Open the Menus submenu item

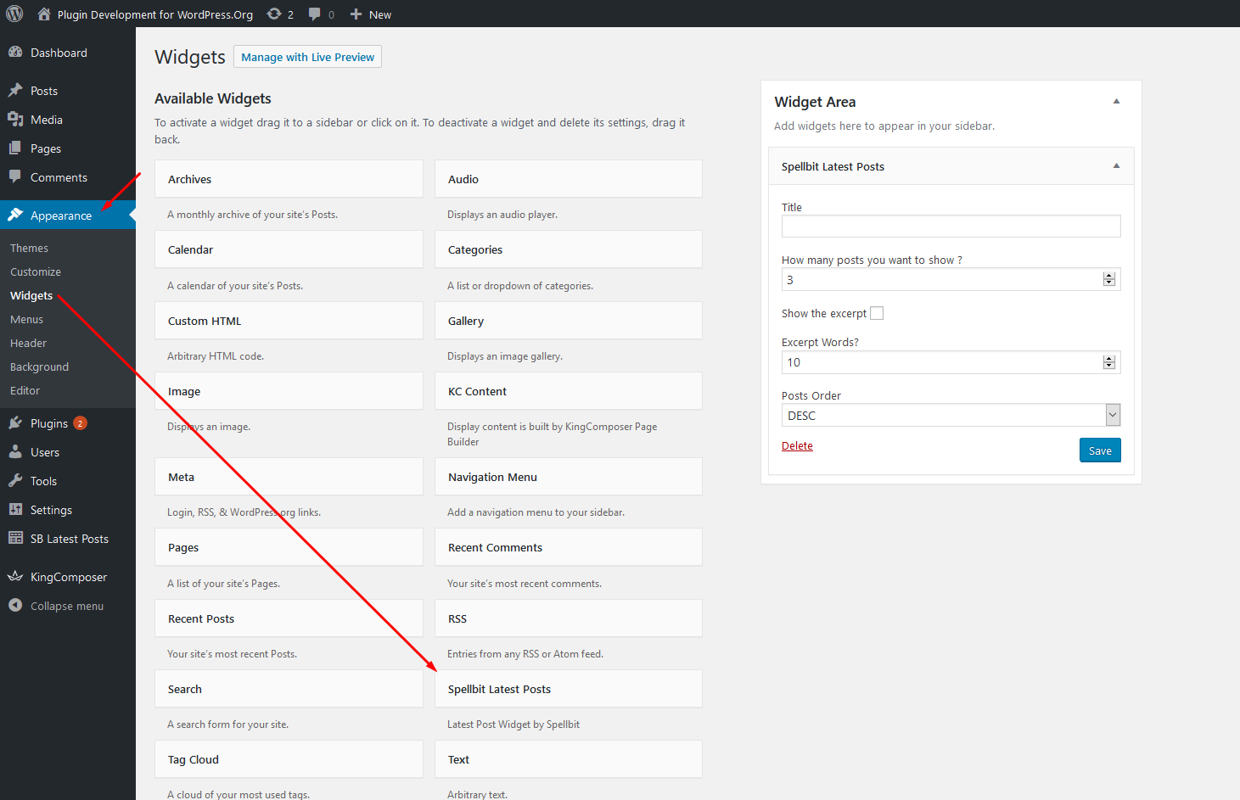(26, 320)
